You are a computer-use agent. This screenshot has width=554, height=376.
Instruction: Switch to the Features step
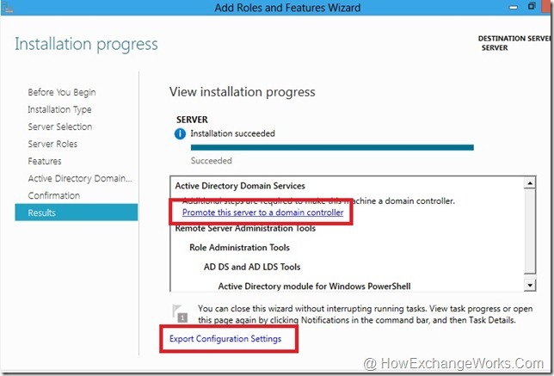tap(45, 161)
